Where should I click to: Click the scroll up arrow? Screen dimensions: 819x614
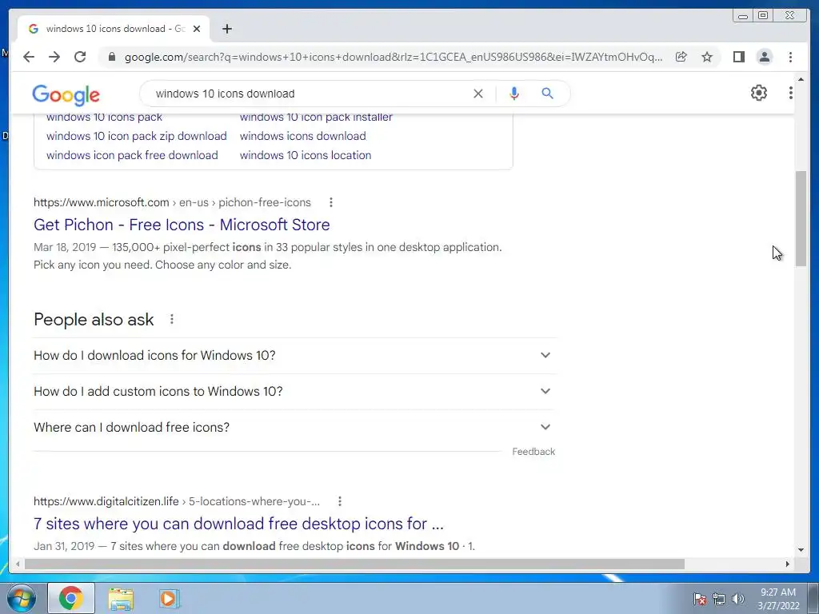(801, 79)
